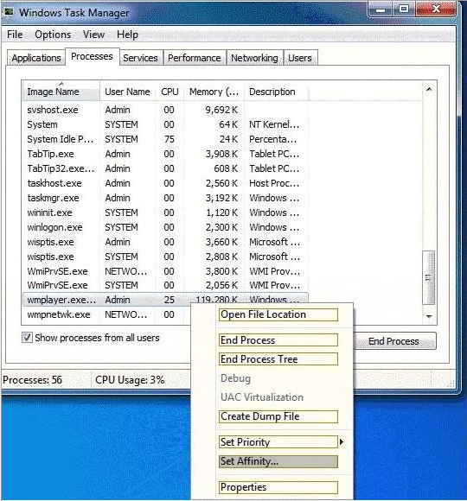Open the Options menu
The image size is (467, 501).
[x=53, y=35]
